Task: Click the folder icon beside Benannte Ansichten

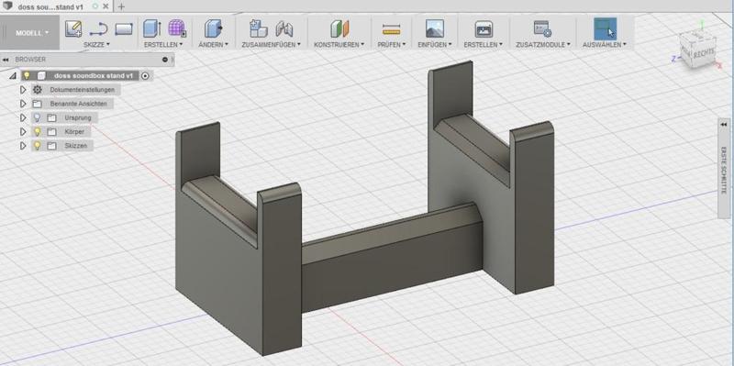Action: 37,104
